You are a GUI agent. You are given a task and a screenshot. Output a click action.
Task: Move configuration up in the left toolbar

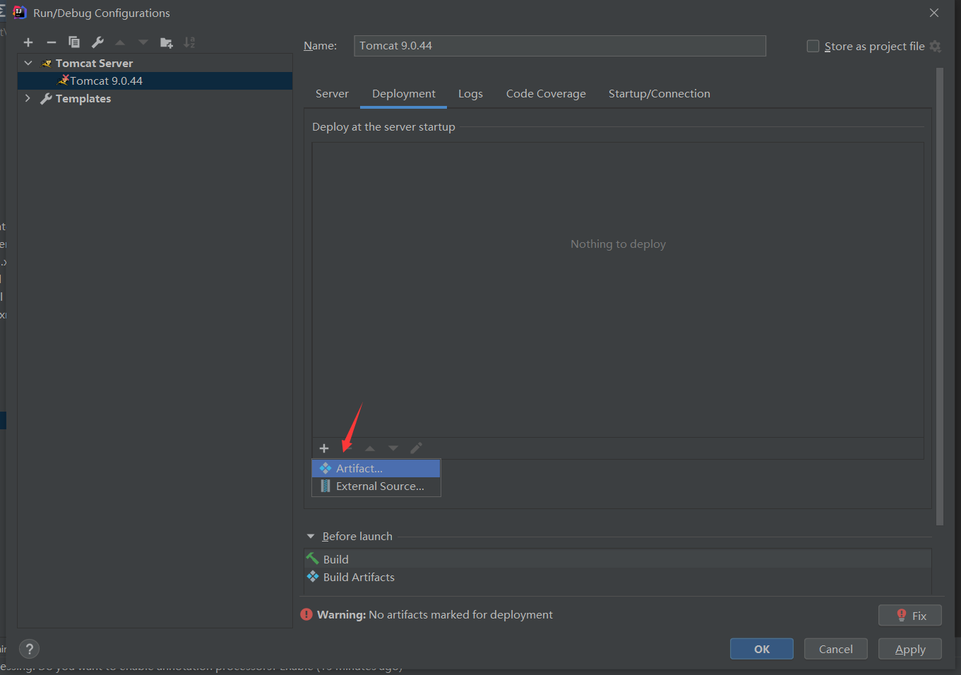120,42
